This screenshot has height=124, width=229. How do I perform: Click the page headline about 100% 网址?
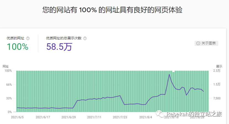(x=112, y=10)
